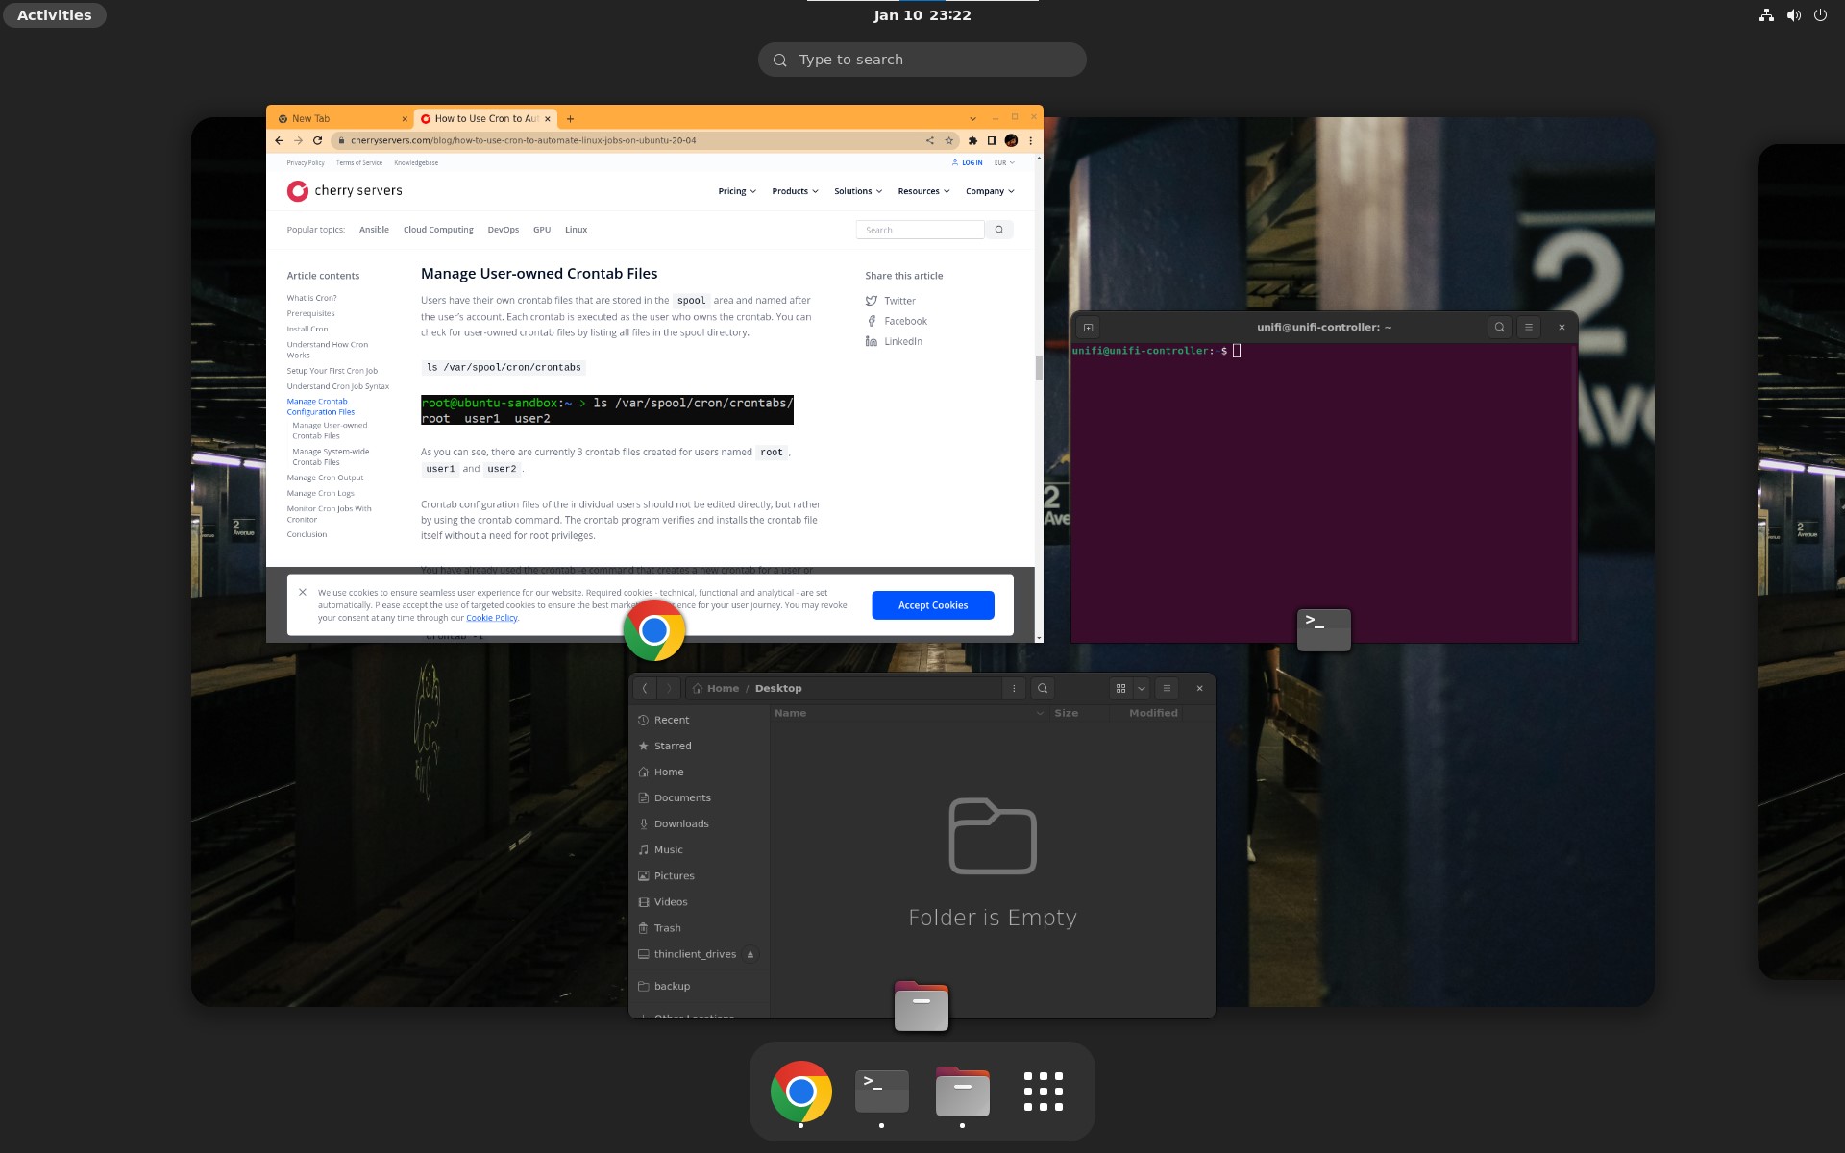Click the cherry servers search field
This screenshot has height=1153, width=1845.
click(x=920, y=230)
